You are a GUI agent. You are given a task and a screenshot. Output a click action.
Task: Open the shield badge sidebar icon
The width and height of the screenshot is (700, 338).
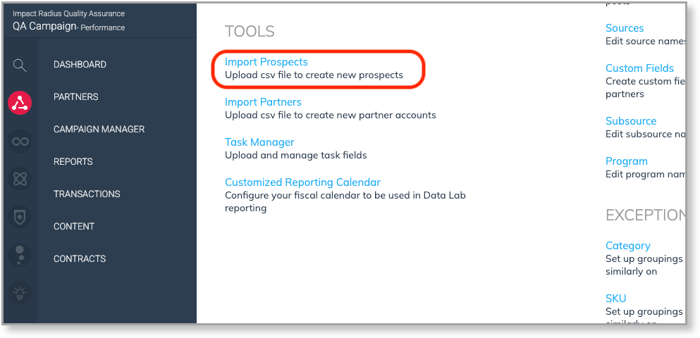coord(20,217)
